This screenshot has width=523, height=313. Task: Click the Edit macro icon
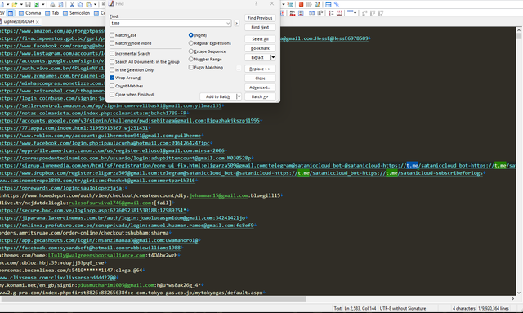tap(318, 4)
